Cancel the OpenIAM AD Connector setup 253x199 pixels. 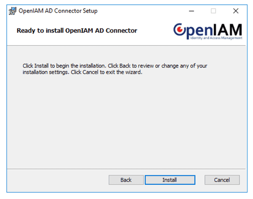(x=222, y=180)
